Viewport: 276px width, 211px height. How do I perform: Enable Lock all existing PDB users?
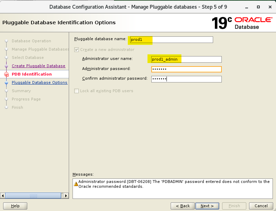point(76,91)
